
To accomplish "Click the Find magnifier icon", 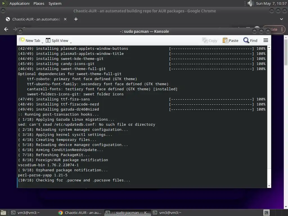I will (246, 40).
